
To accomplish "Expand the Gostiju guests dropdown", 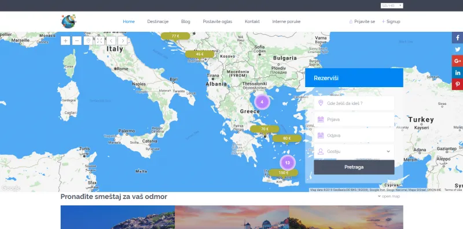I will point(354,151).
